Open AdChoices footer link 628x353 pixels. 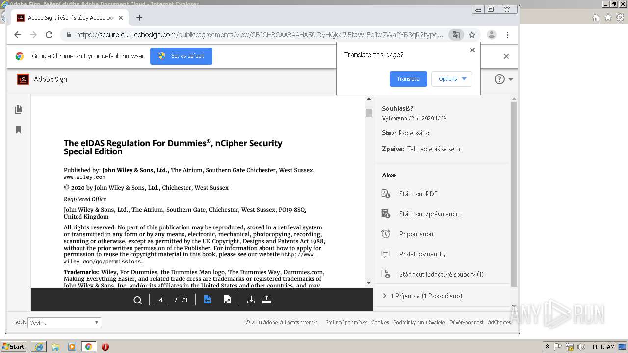499,322
